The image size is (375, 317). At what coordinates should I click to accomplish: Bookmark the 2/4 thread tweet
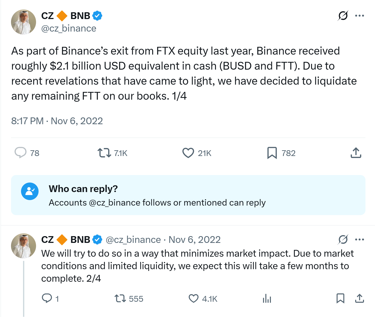coord(340,298)
